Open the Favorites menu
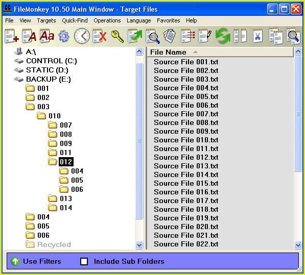This screenshot has width=305, height=275. (x=168, y=20)
